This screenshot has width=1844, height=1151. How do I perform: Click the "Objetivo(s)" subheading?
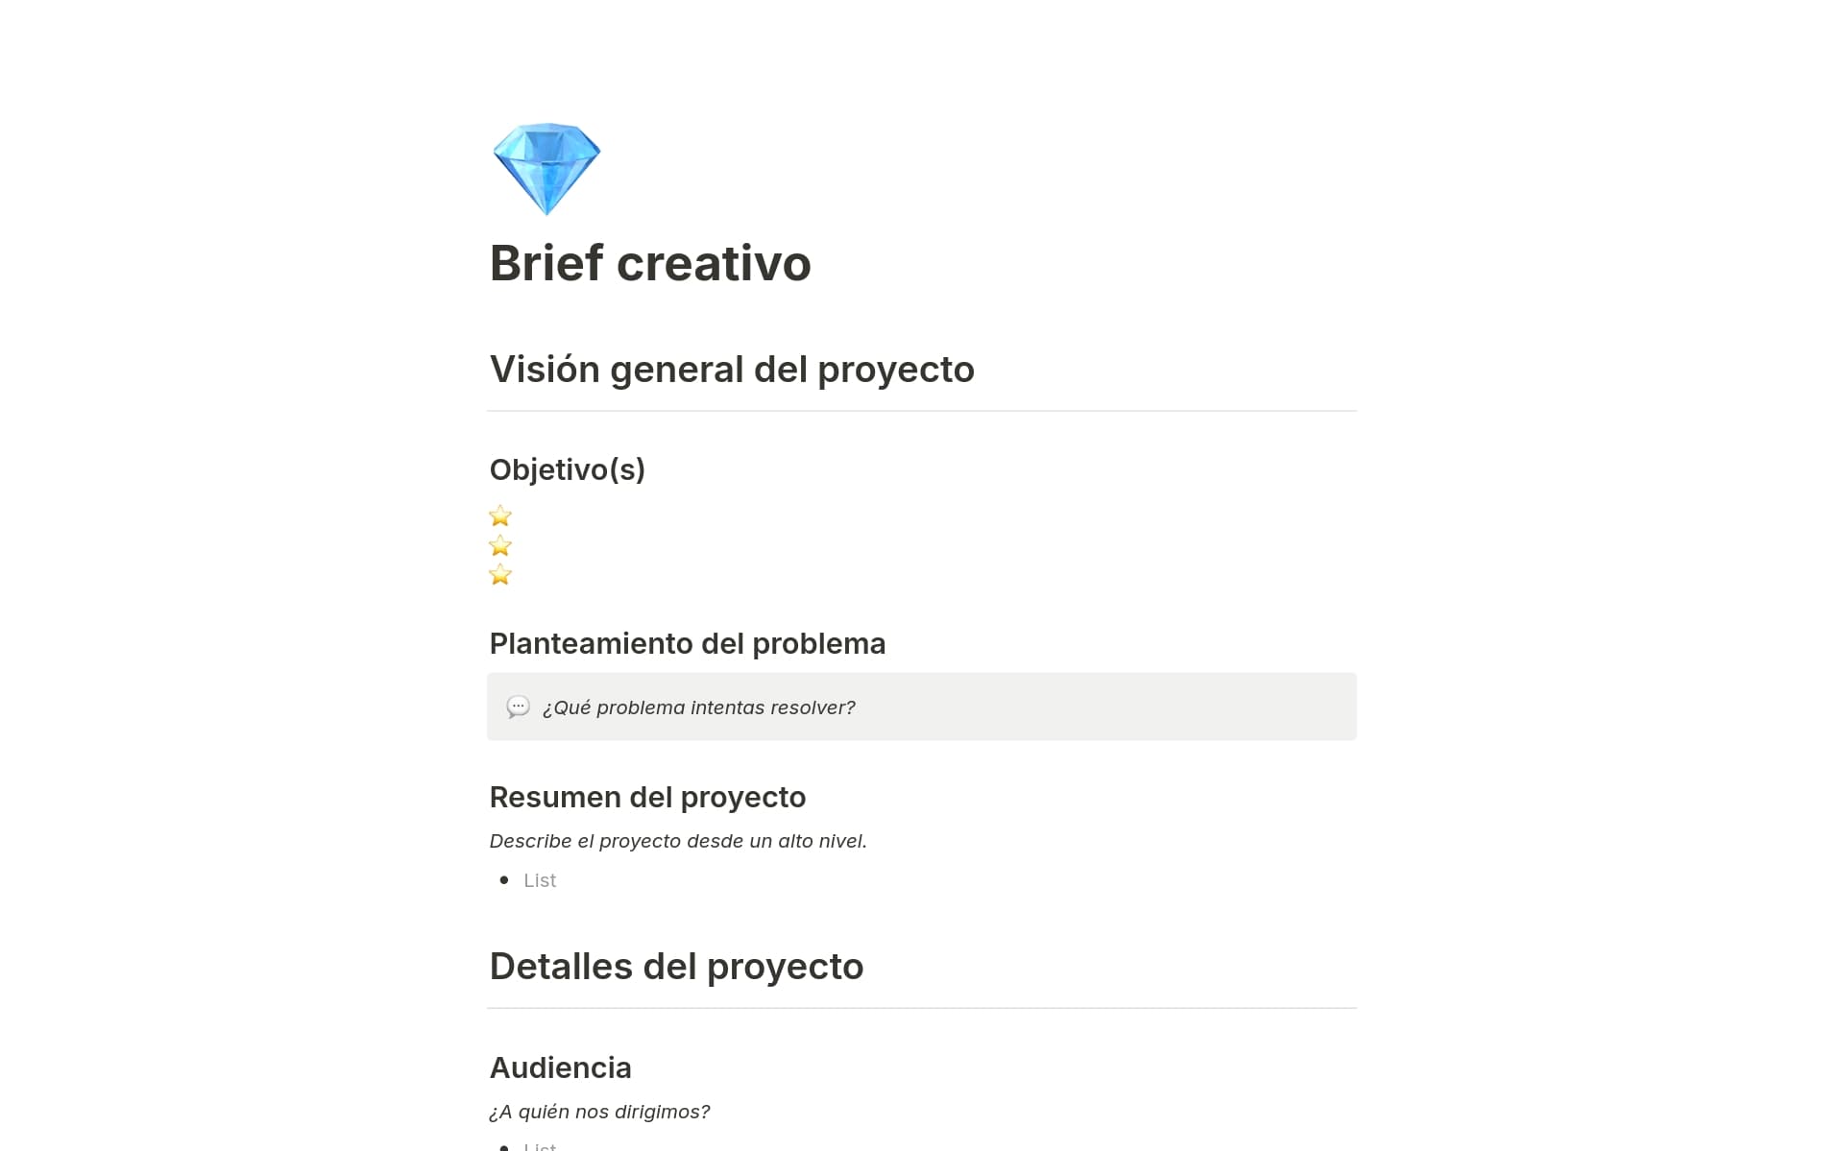567,469
